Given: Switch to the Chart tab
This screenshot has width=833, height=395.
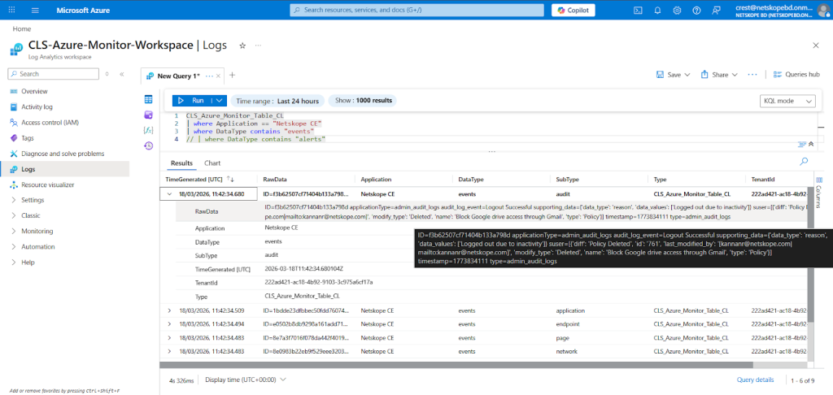Looking at the screenshot, I should coord(212,163).
